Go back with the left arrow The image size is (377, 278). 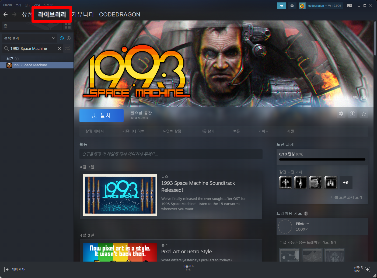click(x=6, y=14)
